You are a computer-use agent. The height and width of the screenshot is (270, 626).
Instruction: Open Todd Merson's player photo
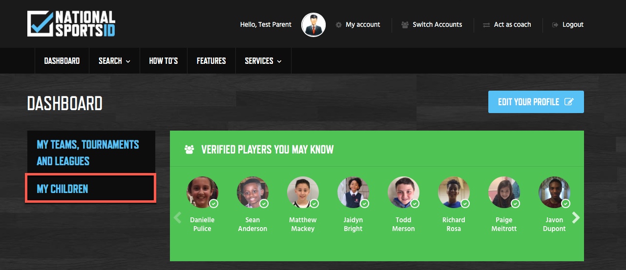click(x=403, y=192)
